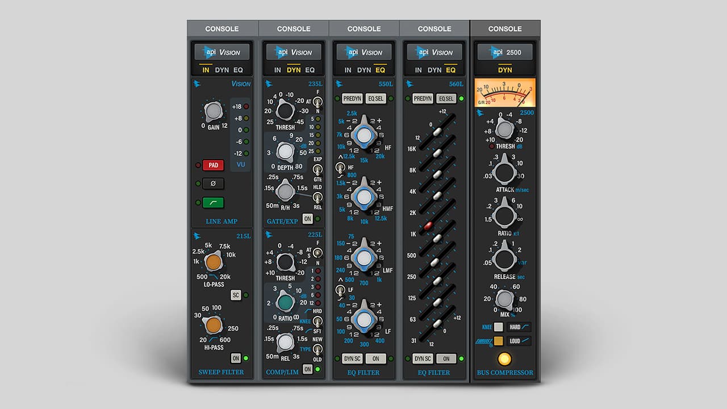Click the api Vision logo on the 550L EQ strip
This screenshot has width=727, height=409.
[x=363, y=52]
